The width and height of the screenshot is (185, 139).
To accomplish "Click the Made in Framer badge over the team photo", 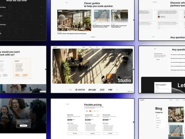I will 43,91.
